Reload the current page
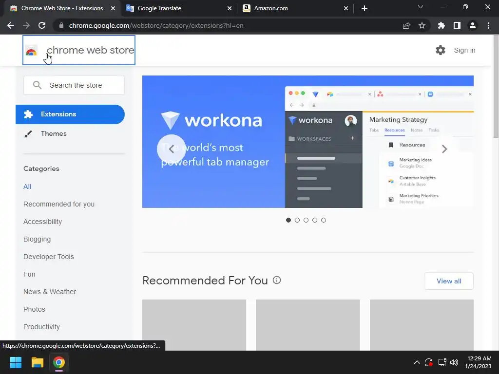The height and width of the screenshot is (374, 499). click(x=42, y=25)
